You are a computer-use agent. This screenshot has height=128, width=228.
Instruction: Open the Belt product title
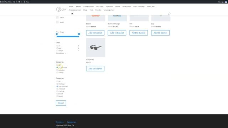click(x=131, y=24)
